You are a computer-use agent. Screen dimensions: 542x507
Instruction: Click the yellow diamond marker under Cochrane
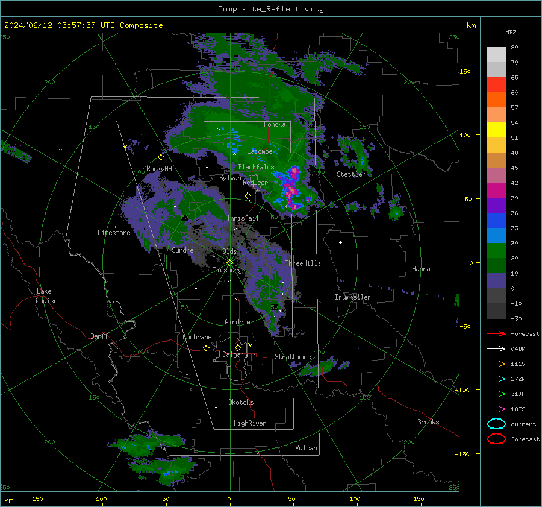tap(206, 348)
